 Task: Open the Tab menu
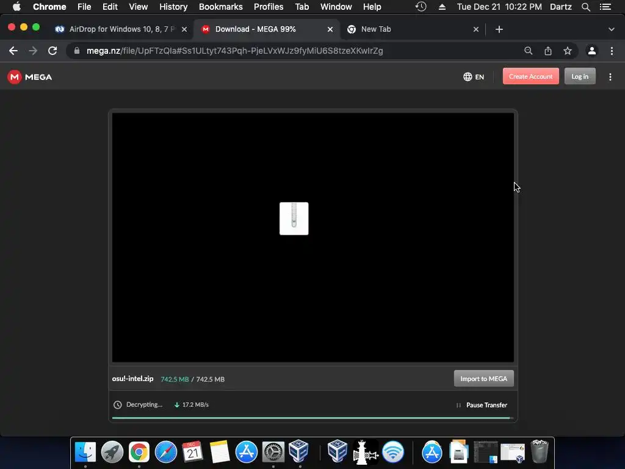[302, 7]
